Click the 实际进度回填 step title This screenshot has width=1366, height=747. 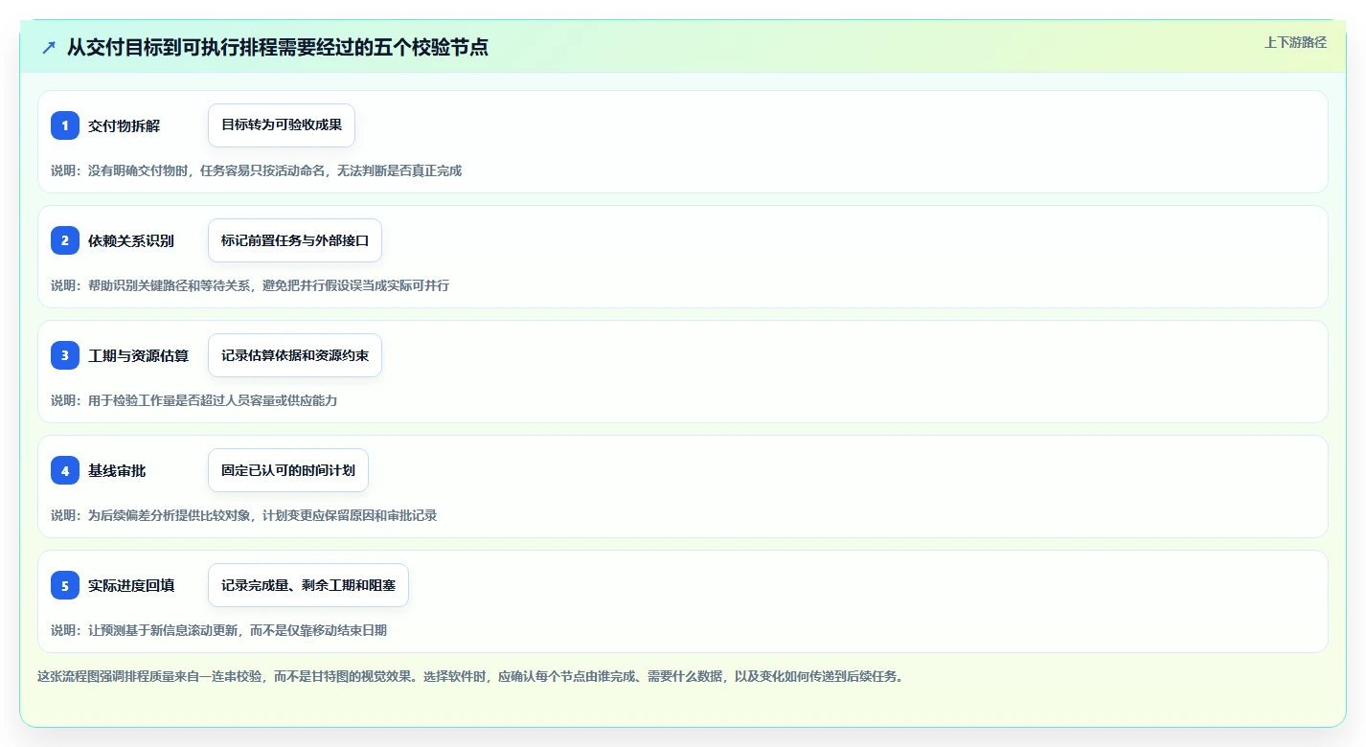click(x=131, y=585)
